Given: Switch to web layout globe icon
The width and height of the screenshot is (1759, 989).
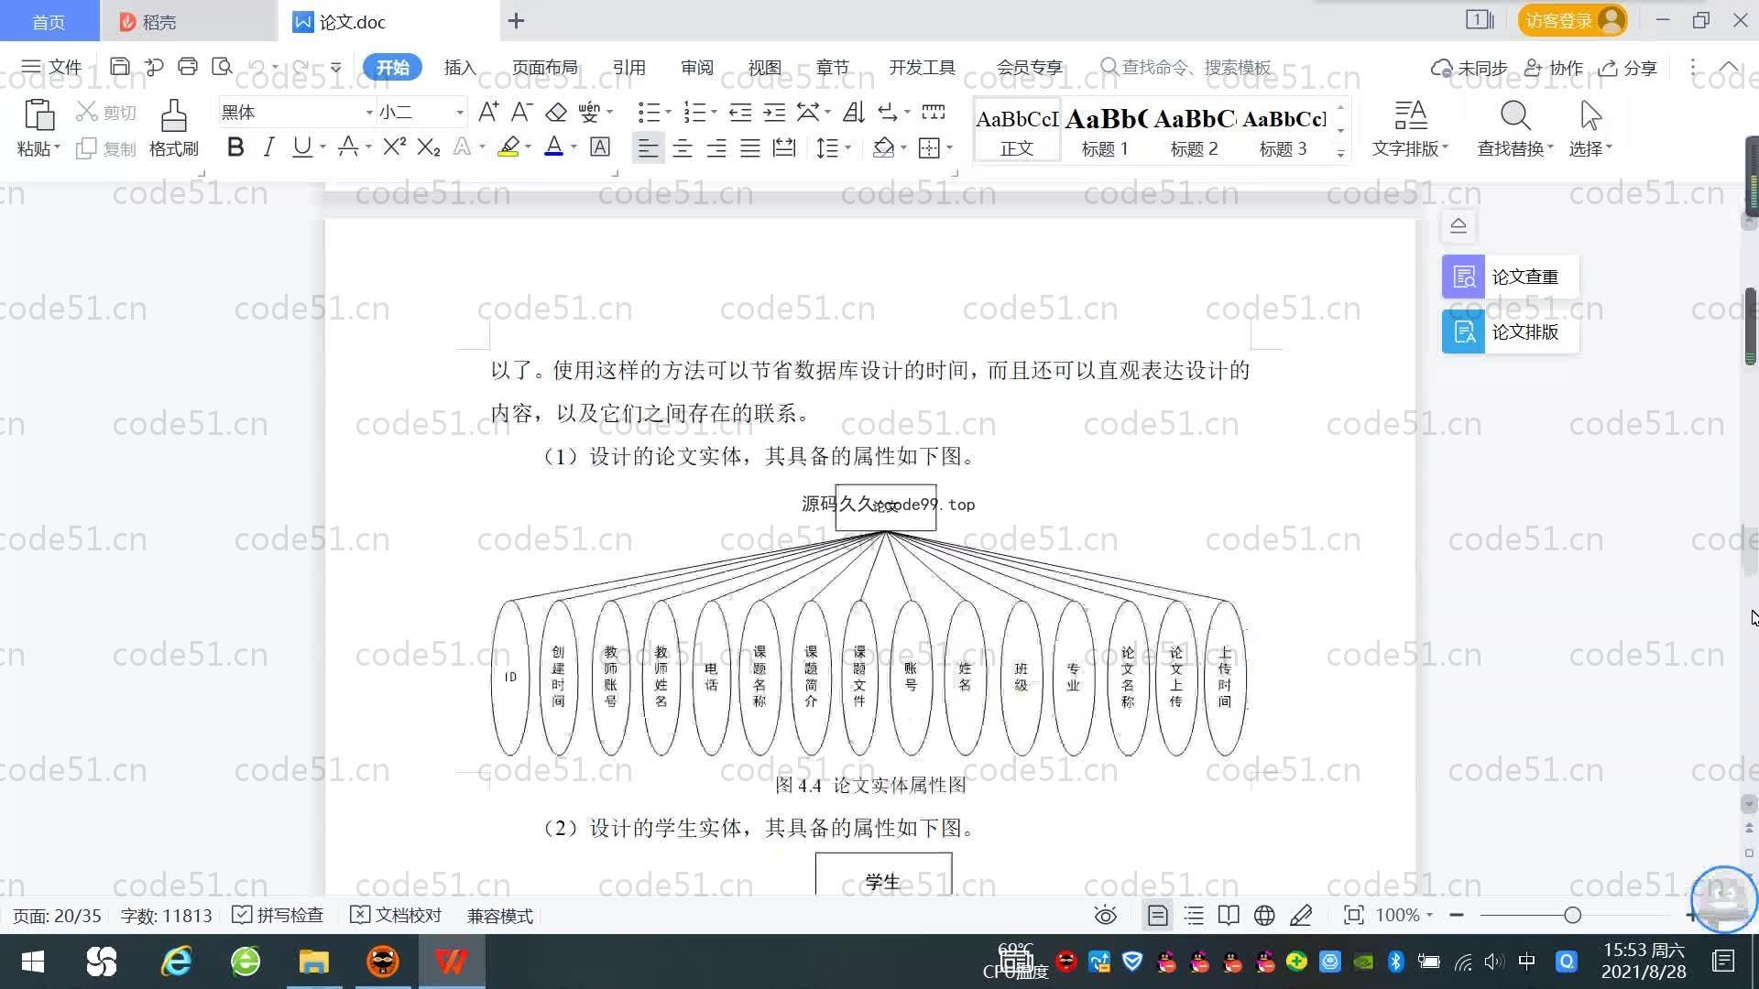Looking at the screenshot, I should point(1264,916).
